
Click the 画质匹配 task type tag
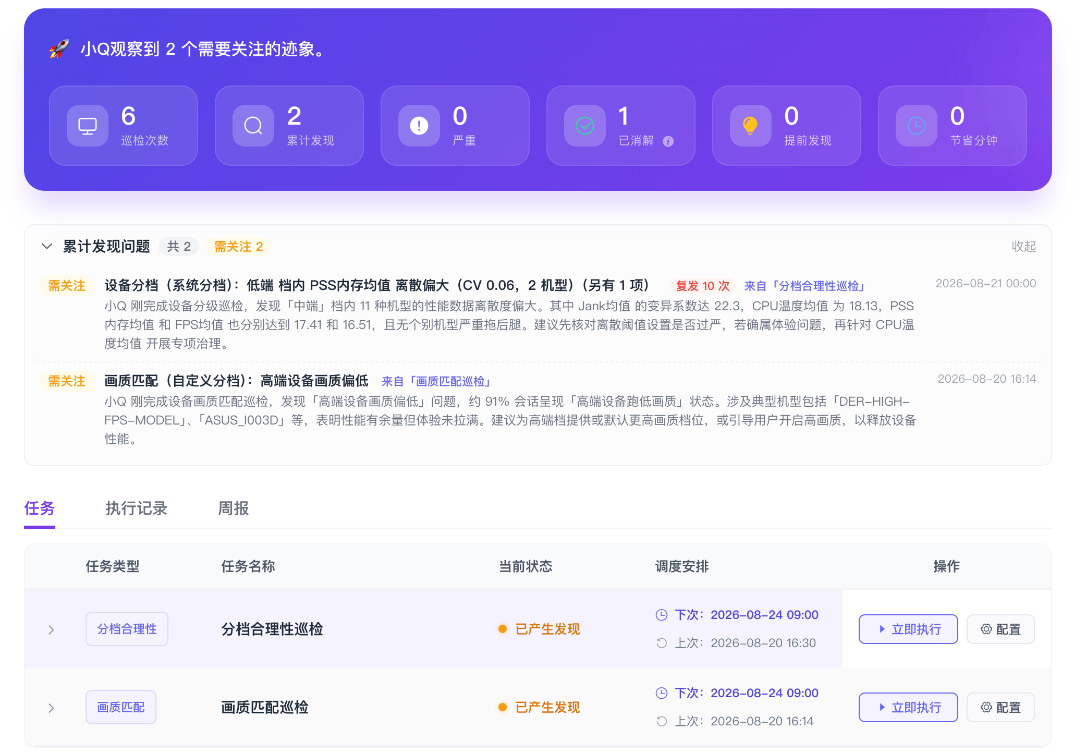[x=121, y=707]
